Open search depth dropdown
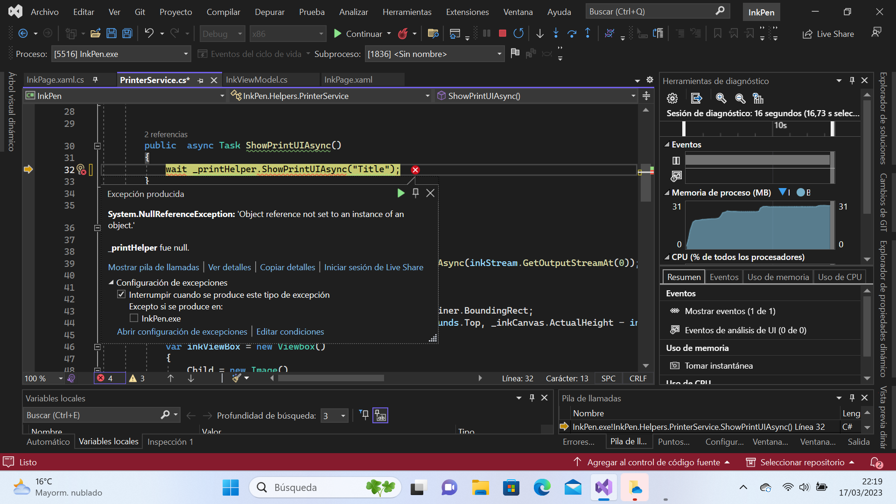 click(x=343, y=416)
